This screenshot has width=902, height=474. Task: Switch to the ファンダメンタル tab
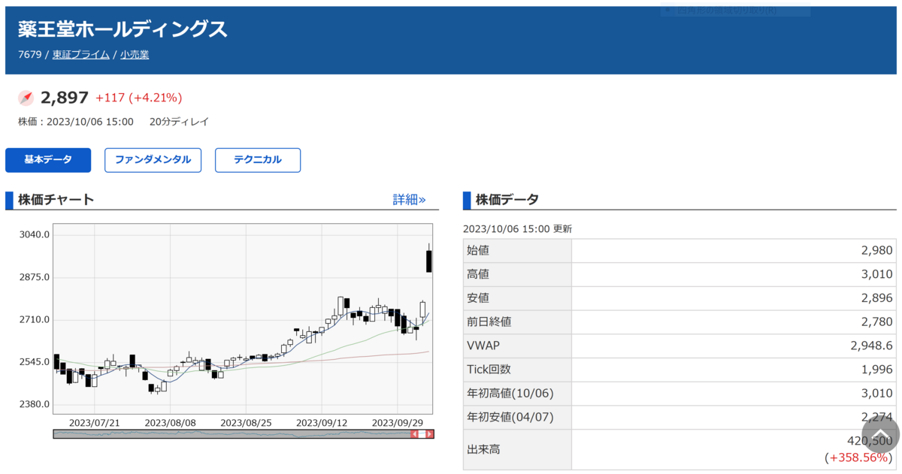coord(153,160)
